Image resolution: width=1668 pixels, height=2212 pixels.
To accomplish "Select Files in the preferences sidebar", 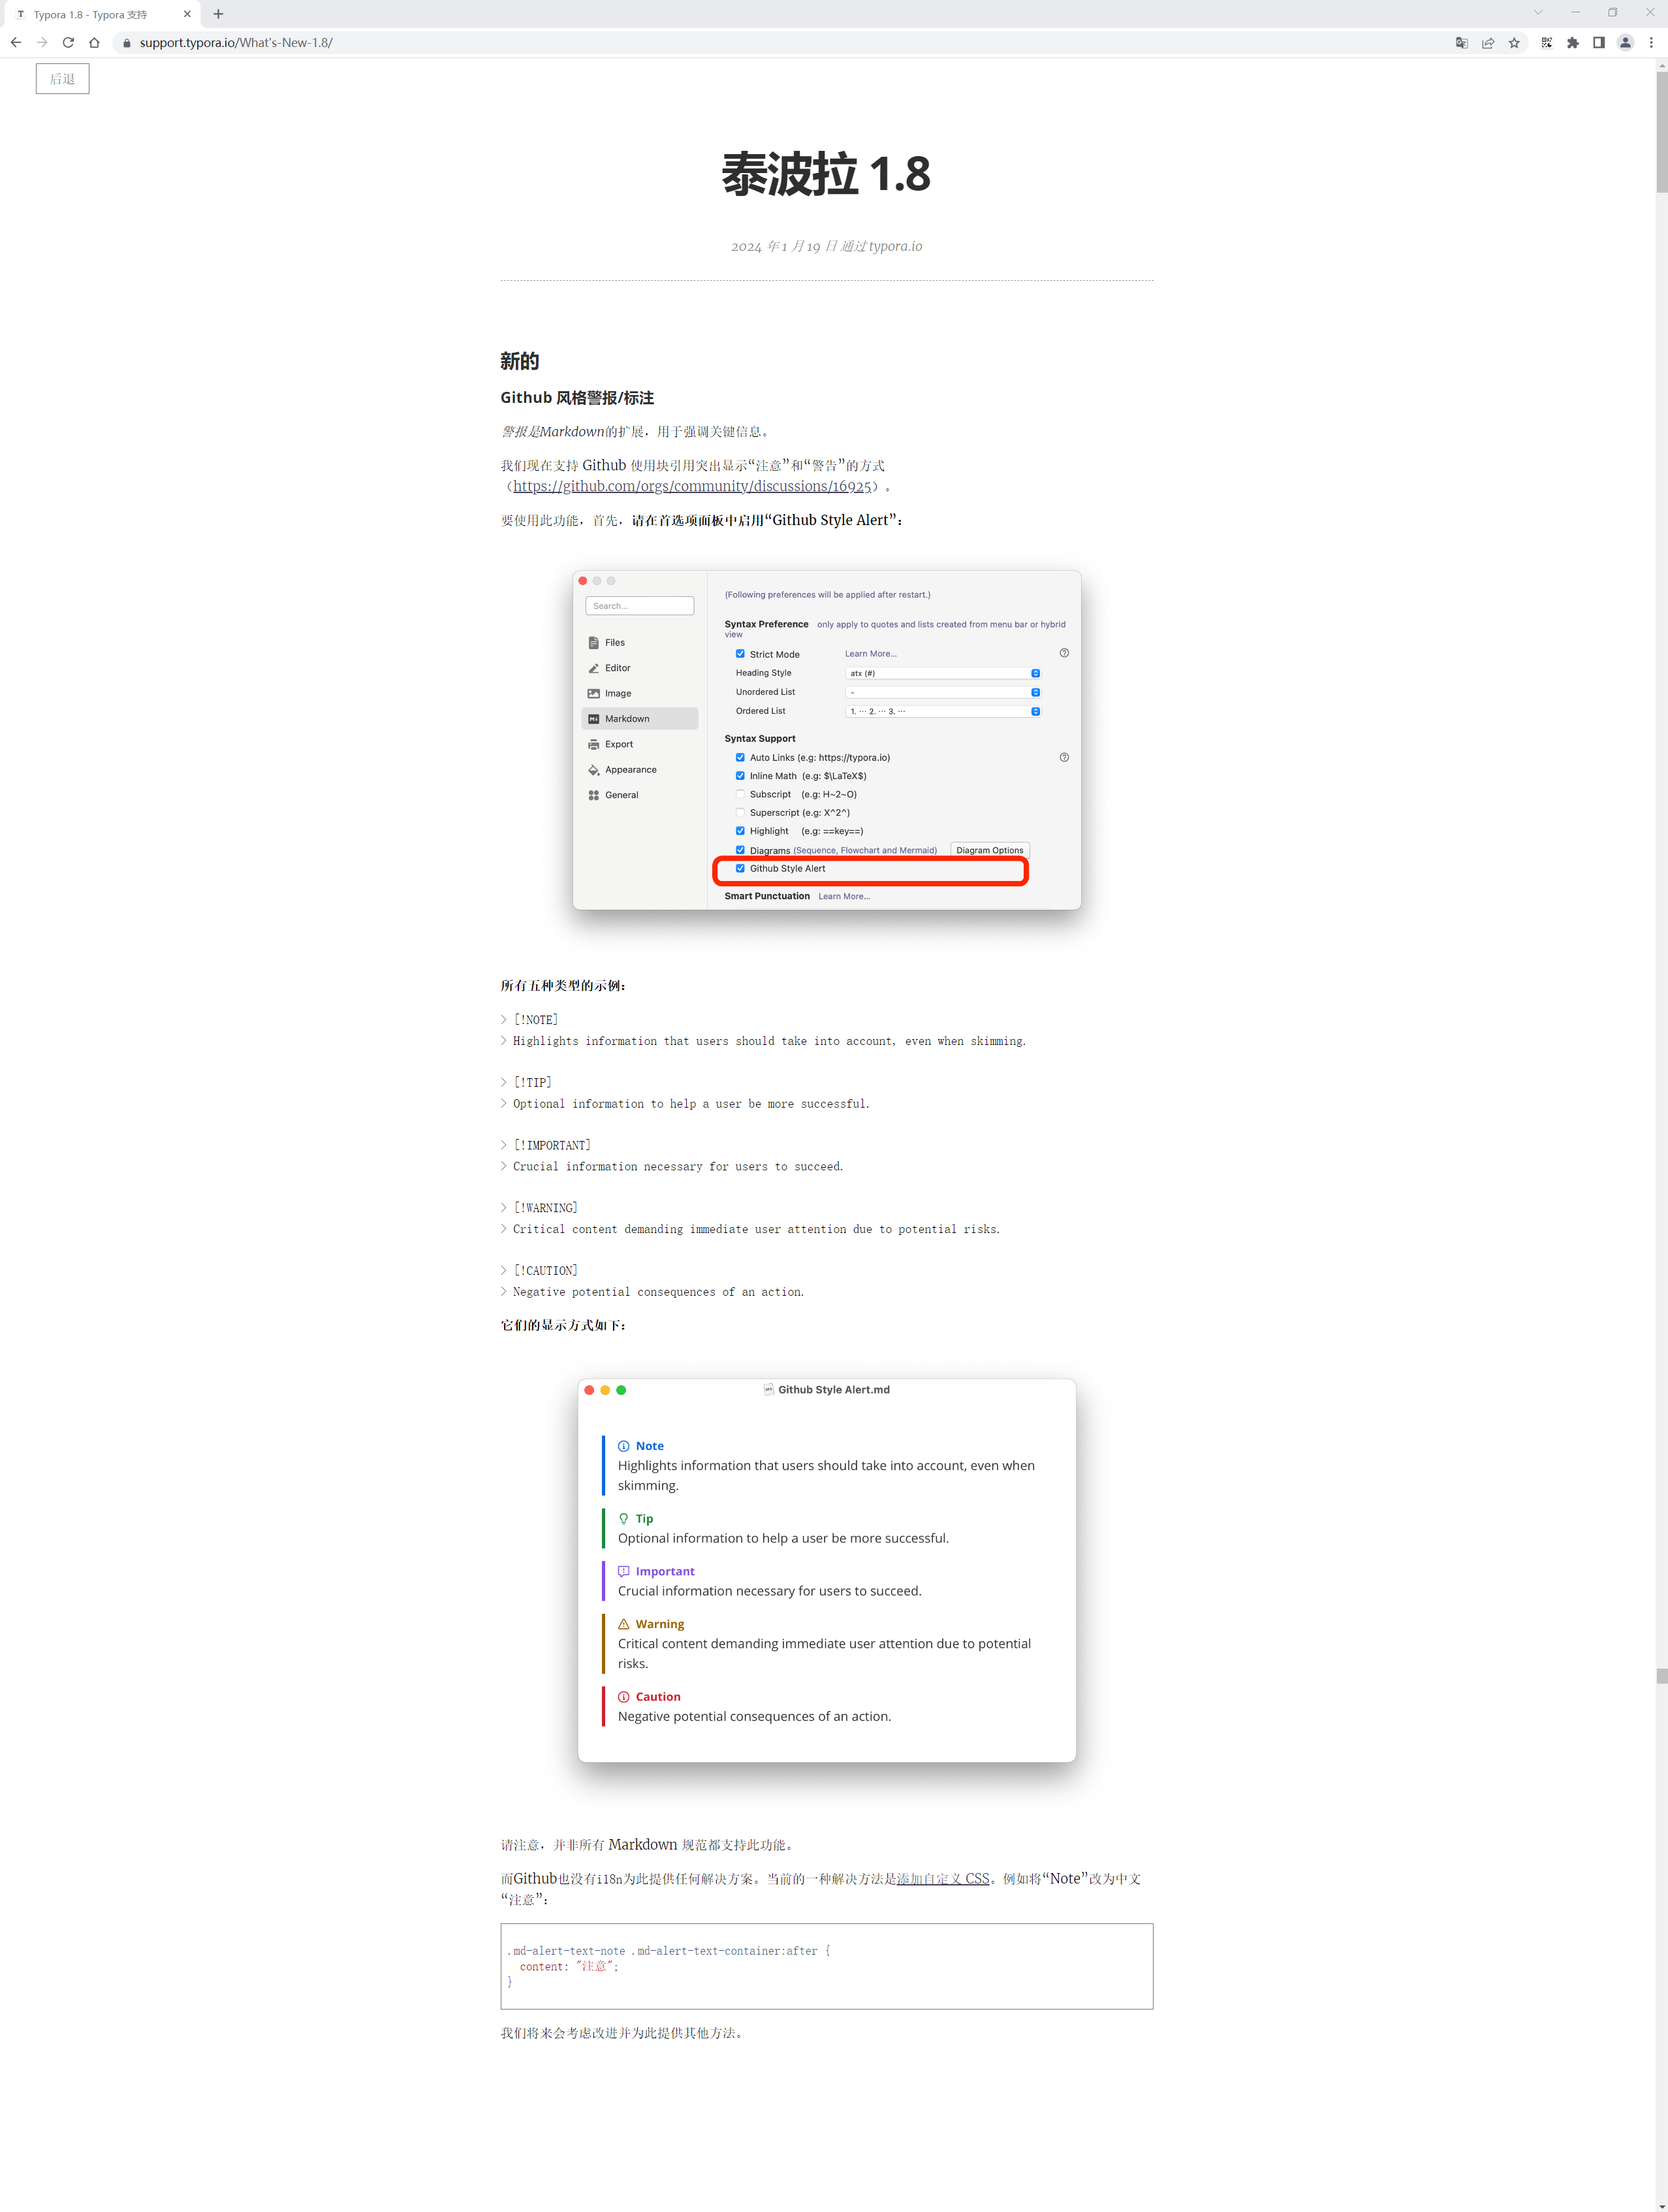I will (x=640, y=642).
